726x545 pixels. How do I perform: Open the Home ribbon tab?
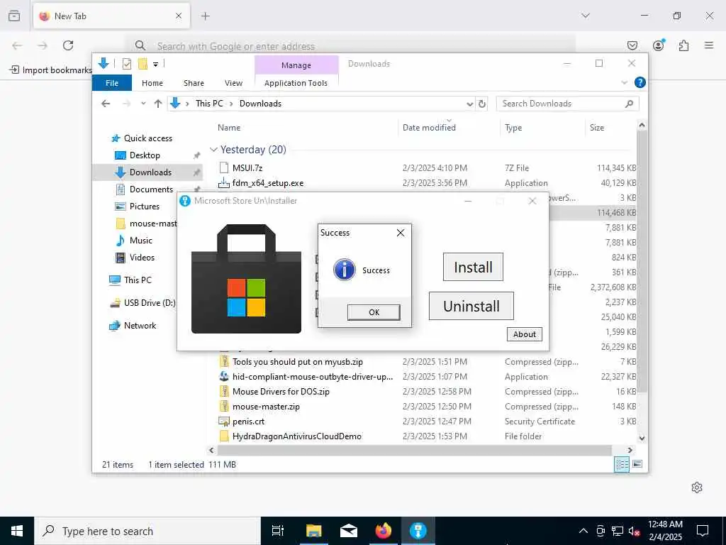coord(152,83)
